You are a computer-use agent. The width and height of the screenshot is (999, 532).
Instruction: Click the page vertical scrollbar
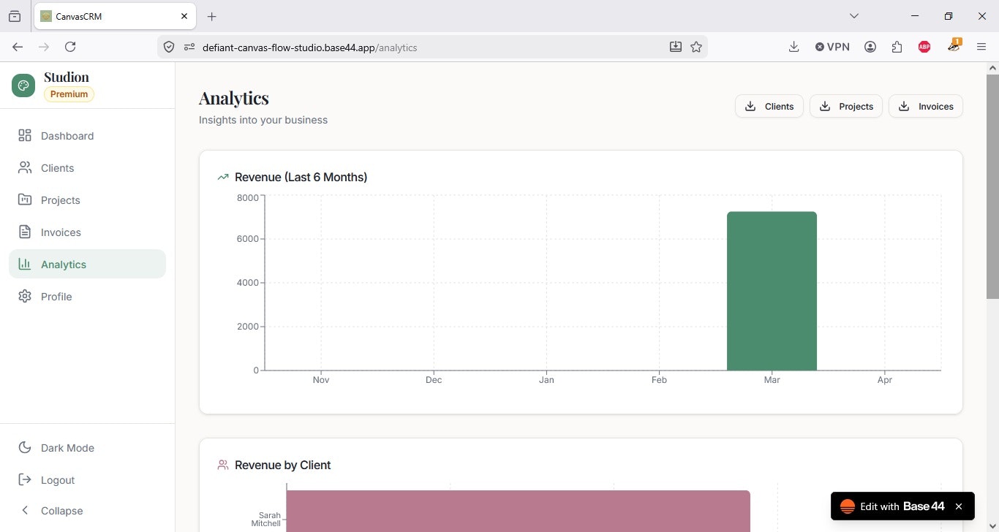tap(992, 186)
